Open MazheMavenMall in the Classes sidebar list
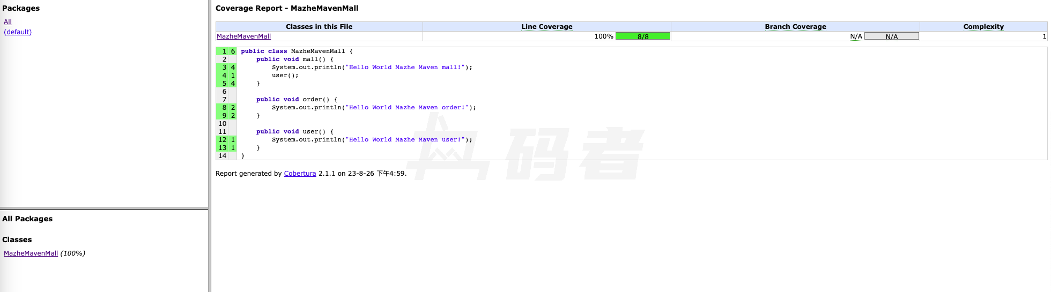The width and height of the screenshot is (1051, 292). pyautogui.click(x=31, y=253)
